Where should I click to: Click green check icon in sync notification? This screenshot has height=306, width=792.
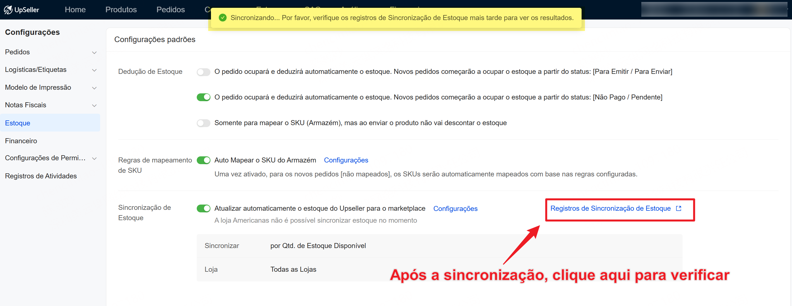(222, 18)
